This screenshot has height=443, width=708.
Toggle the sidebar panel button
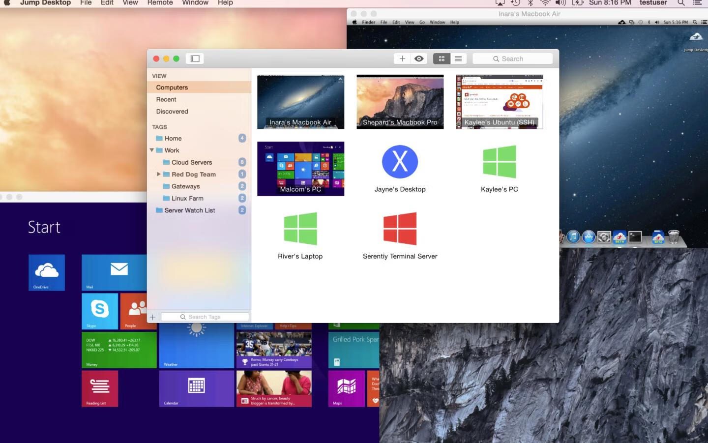click(195, 59)
